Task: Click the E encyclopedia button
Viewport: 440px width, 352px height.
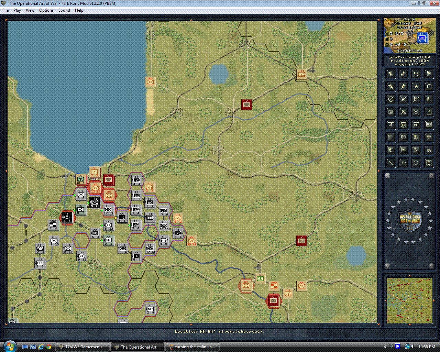Action: 429,163
